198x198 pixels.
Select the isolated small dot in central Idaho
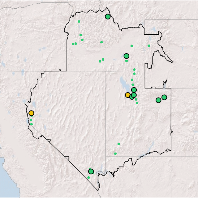[x=101, y=42]
